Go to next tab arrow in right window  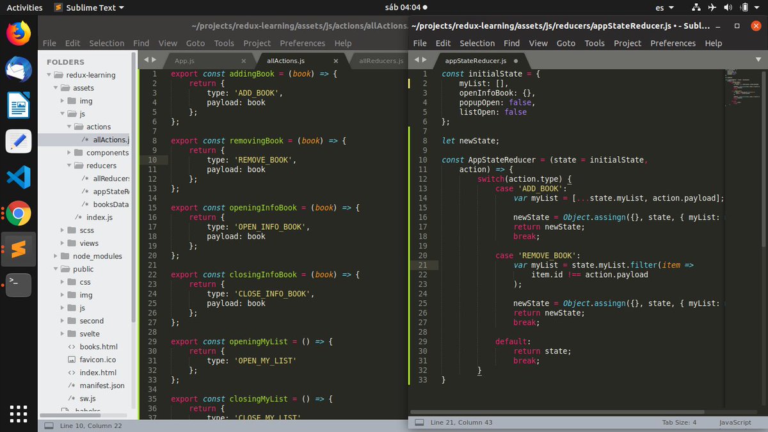pyautogui.click(x=425, y=60)
